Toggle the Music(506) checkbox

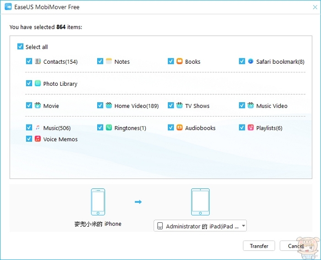click(29, 128)
